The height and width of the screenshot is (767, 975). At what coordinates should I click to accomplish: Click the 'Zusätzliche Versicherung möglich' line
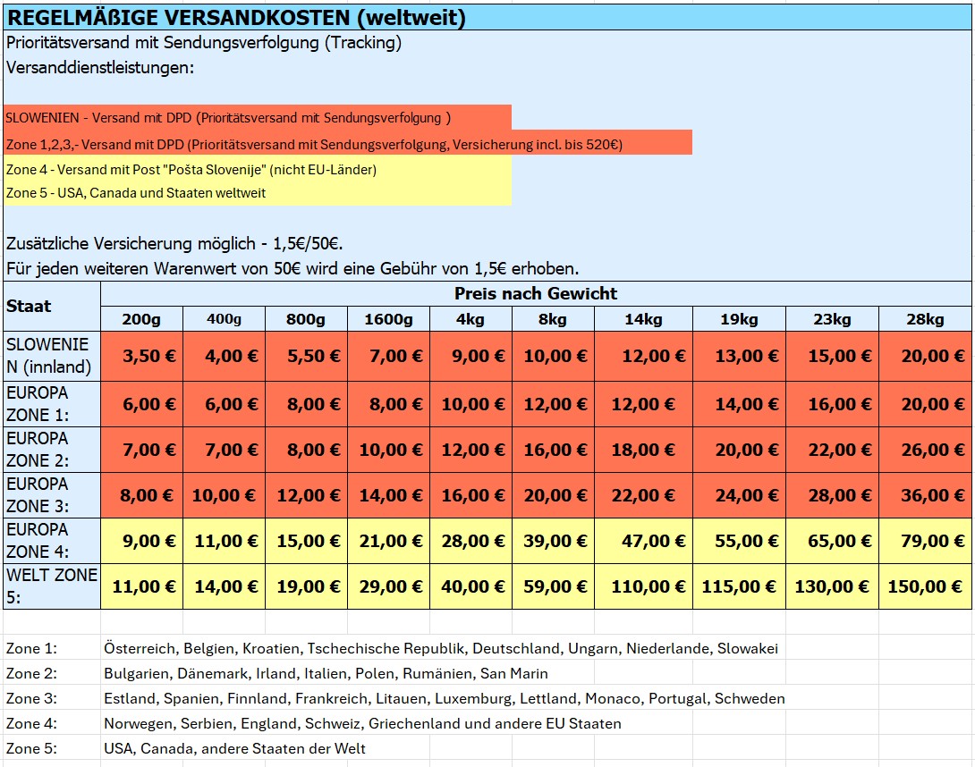174,244
